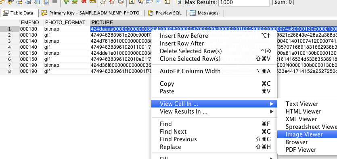Click the Primary Key tab's key icon

pos(44,13)
